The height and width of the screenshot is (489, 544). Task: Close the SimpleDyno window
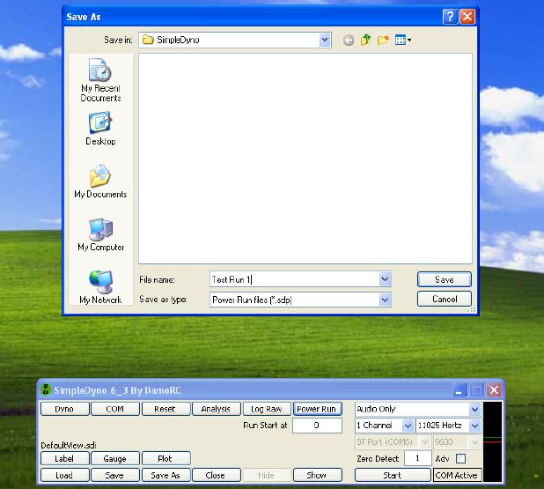point(494,390)
